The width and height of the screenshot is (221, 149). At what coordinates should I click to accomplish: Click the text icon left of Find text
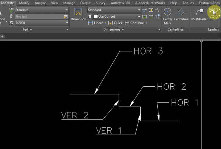11,16
